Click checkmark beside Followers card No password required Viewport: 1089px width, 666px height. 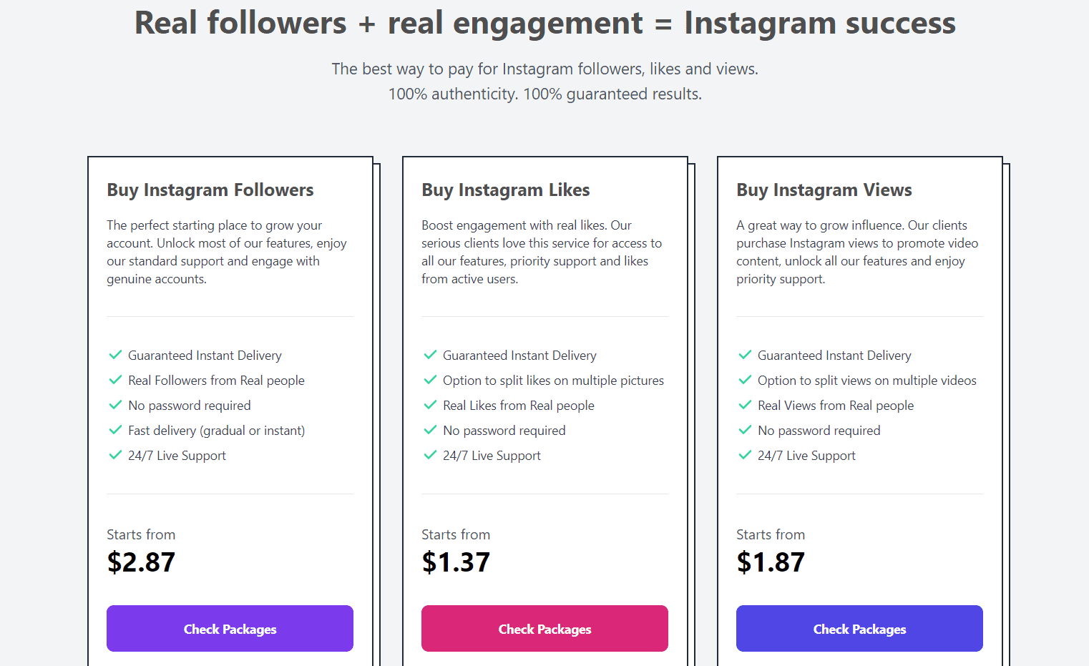pos(115,405)
